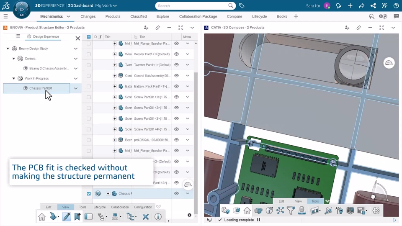The image size is (402, 226).
Task: Check the box for Woofer Part1 row
Action: (89, 54)
